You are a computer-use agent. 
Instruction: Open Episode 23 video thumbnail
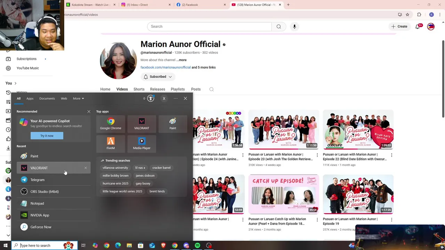pyautogui.click(x=284, y=130)
